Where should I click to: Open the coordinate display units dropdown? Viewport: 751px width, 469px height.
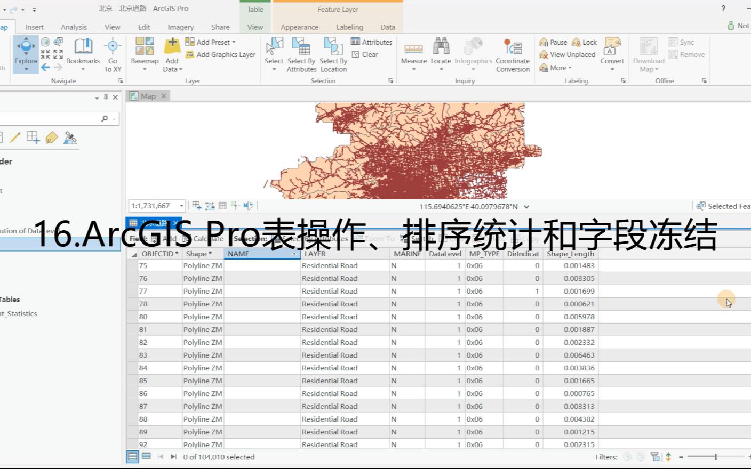click(526, 207)
